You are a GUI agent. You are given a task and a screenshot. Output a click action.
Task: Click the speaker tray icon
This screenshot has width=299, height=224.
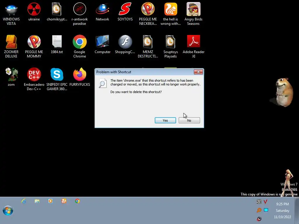[259, 219]
